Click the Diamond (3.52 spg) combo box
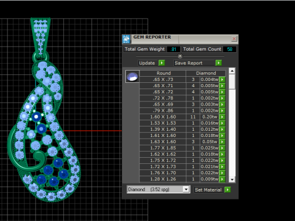 coord(158,190)
